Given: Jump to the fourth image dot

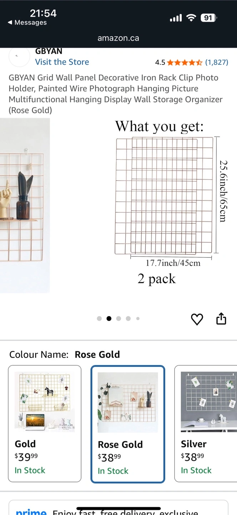Looking at the screenshot, I should tap(128, 319).
